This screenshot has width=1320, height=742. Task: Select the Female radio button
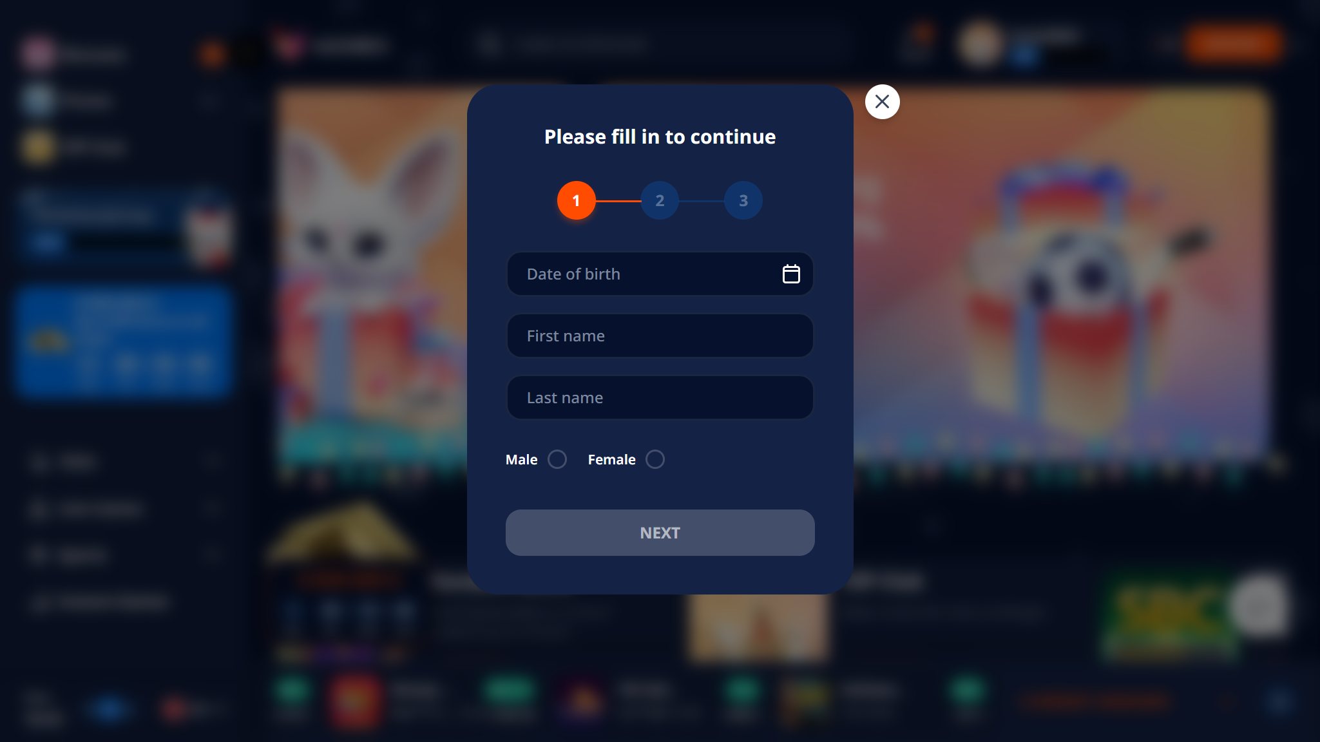click(x=655, y=459)
